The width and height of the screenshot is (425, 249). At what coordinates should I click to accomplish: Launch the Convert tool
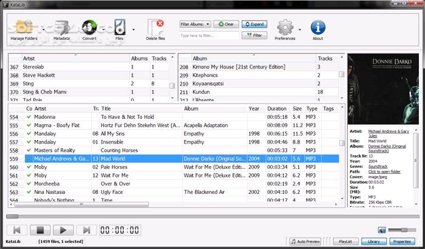(x=89, y=29)
